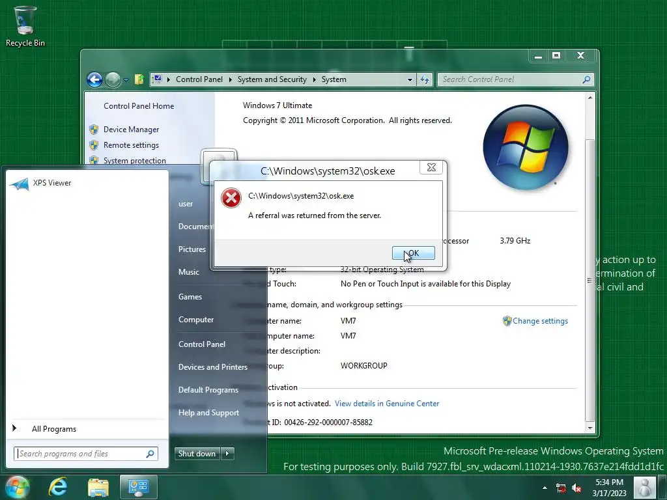Click the Start menu search magnifier icon
Screen dimensions: 667x500
(150, 454)
